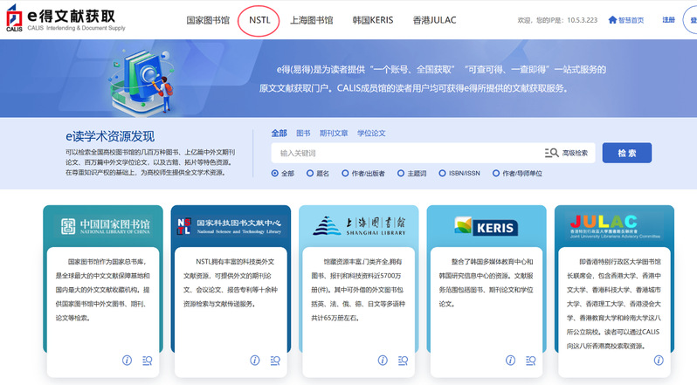Click the info icon on NSTL card
This screenshot has width=697, height=385.
click(x=254, y=360)
